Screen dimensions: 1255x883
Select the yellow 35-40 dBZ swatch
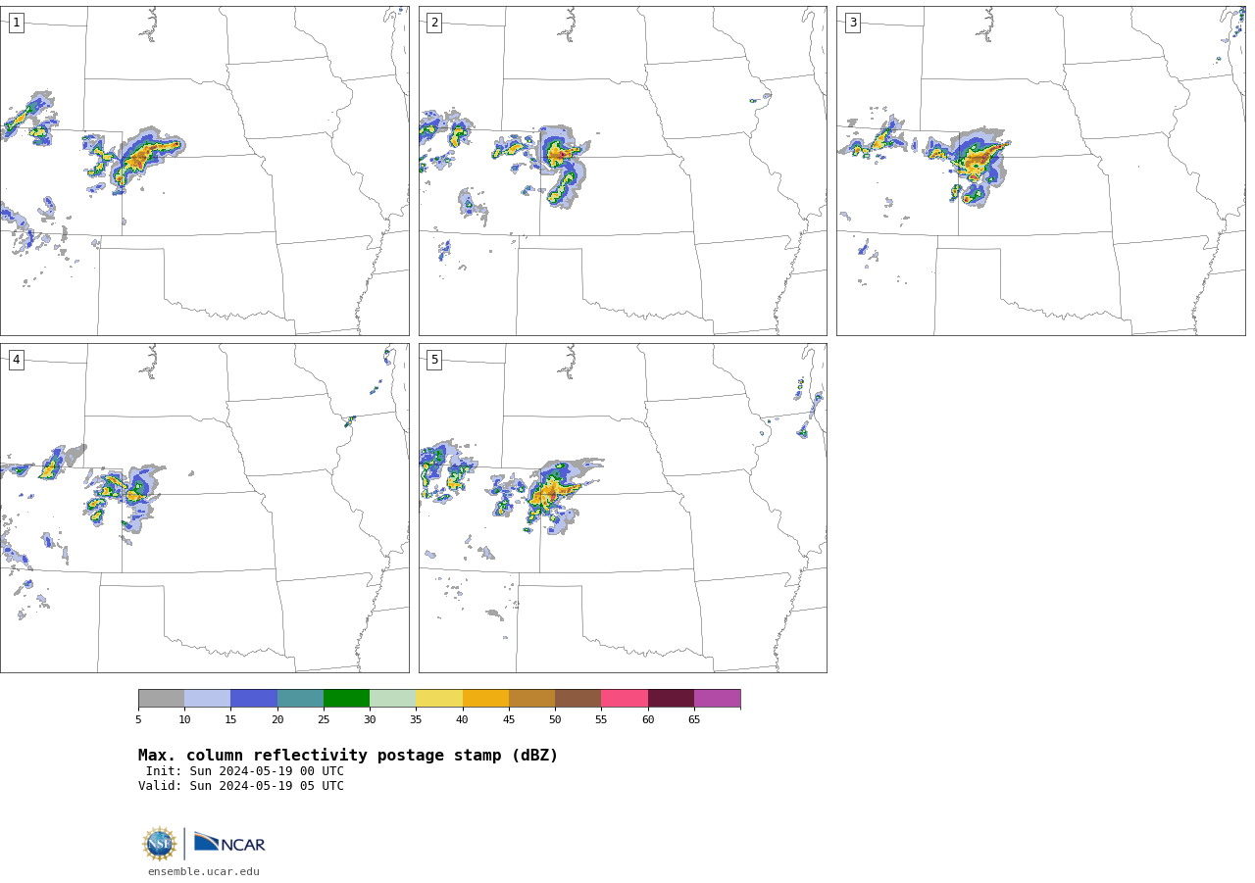coord(439,699)
